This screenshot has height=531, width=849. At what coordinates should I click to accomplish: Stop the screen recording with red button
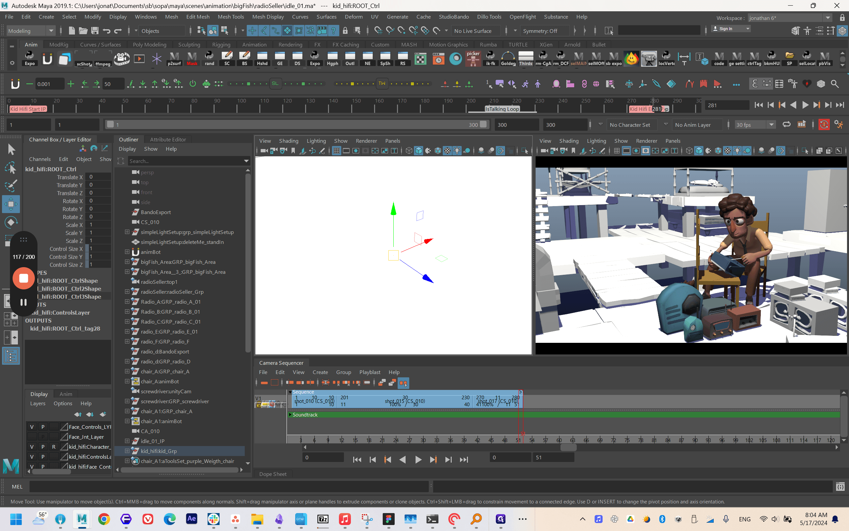(24, 278)
